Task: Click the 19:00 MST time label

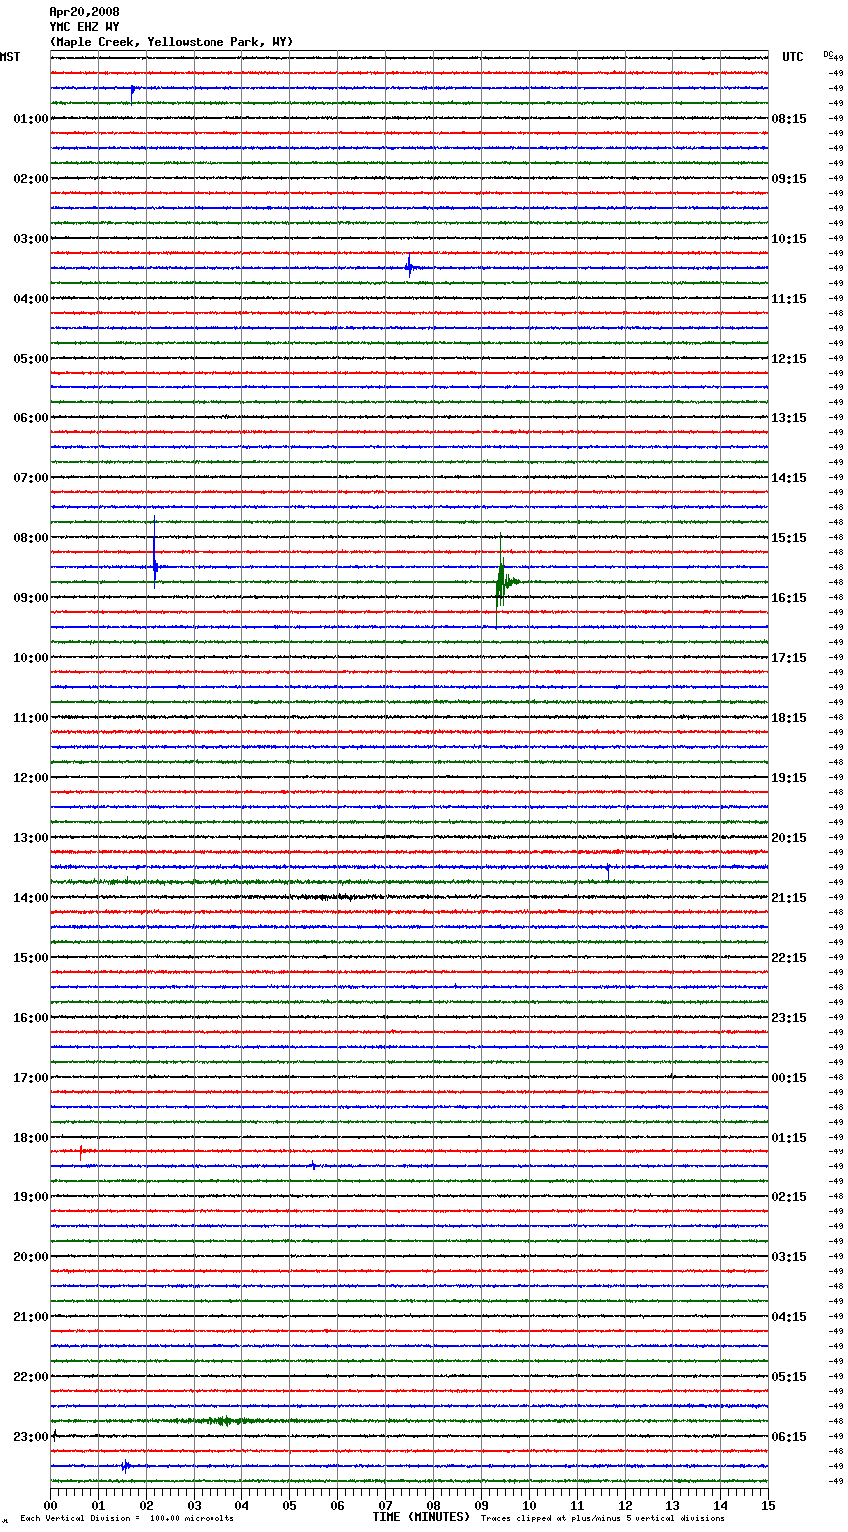Action: [x=31, y=1197]
